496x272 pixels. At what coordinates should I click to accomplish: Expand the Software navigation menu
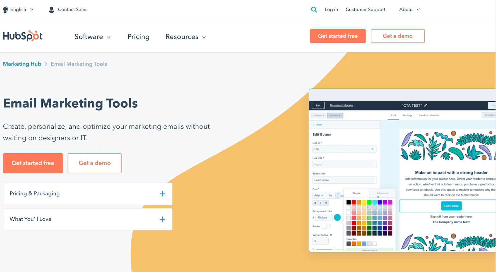coord(92,37)
